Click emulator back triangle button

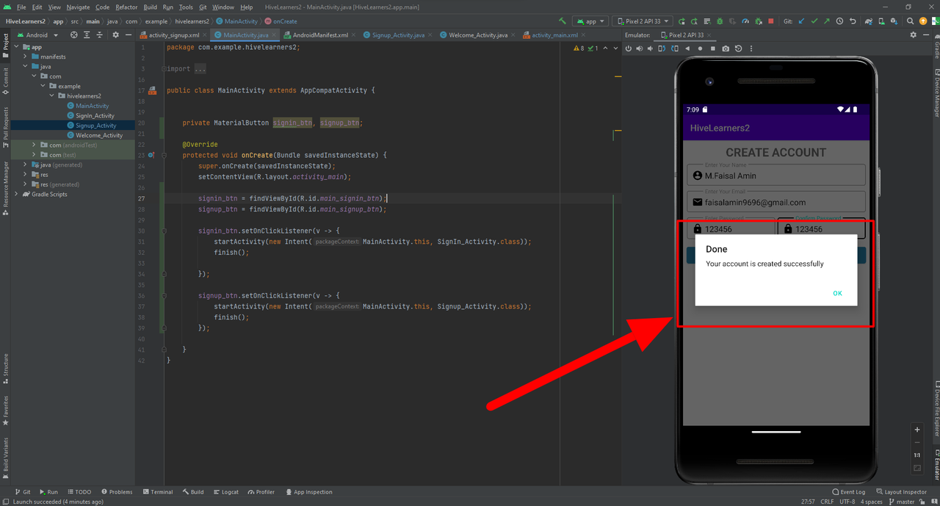(687, 48)
